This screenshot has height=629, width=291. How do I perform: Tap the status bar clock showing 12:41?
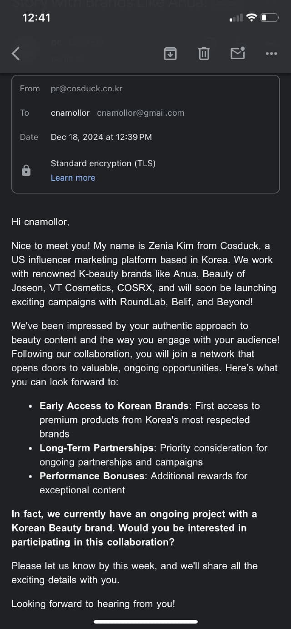36,18
